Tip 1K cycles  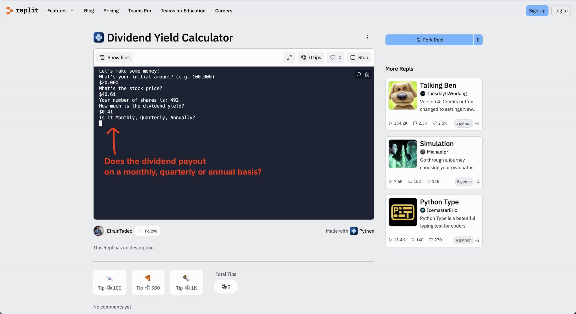pyautogui.click(x=186, y=282)
